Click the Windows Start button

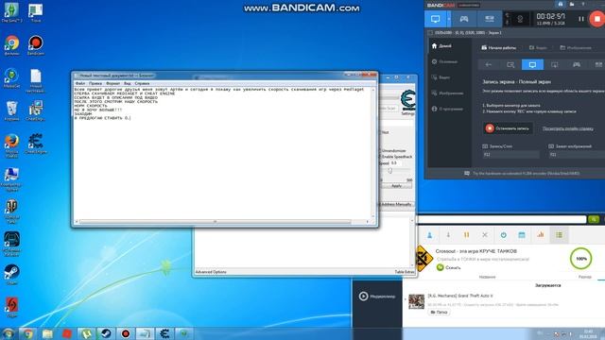[x=8, y=333]
